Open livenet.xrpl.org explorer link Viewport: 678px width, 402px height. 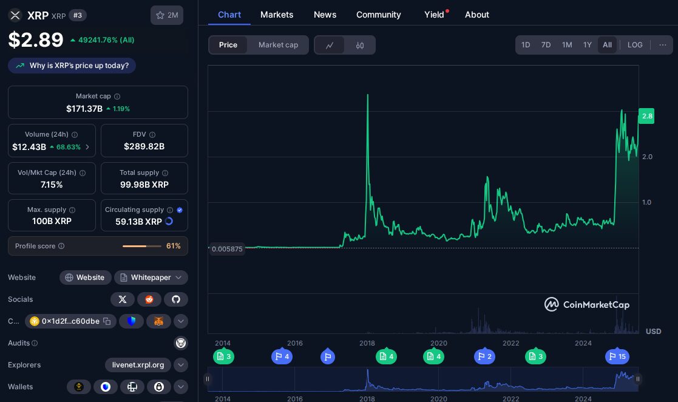pos(138,365)
